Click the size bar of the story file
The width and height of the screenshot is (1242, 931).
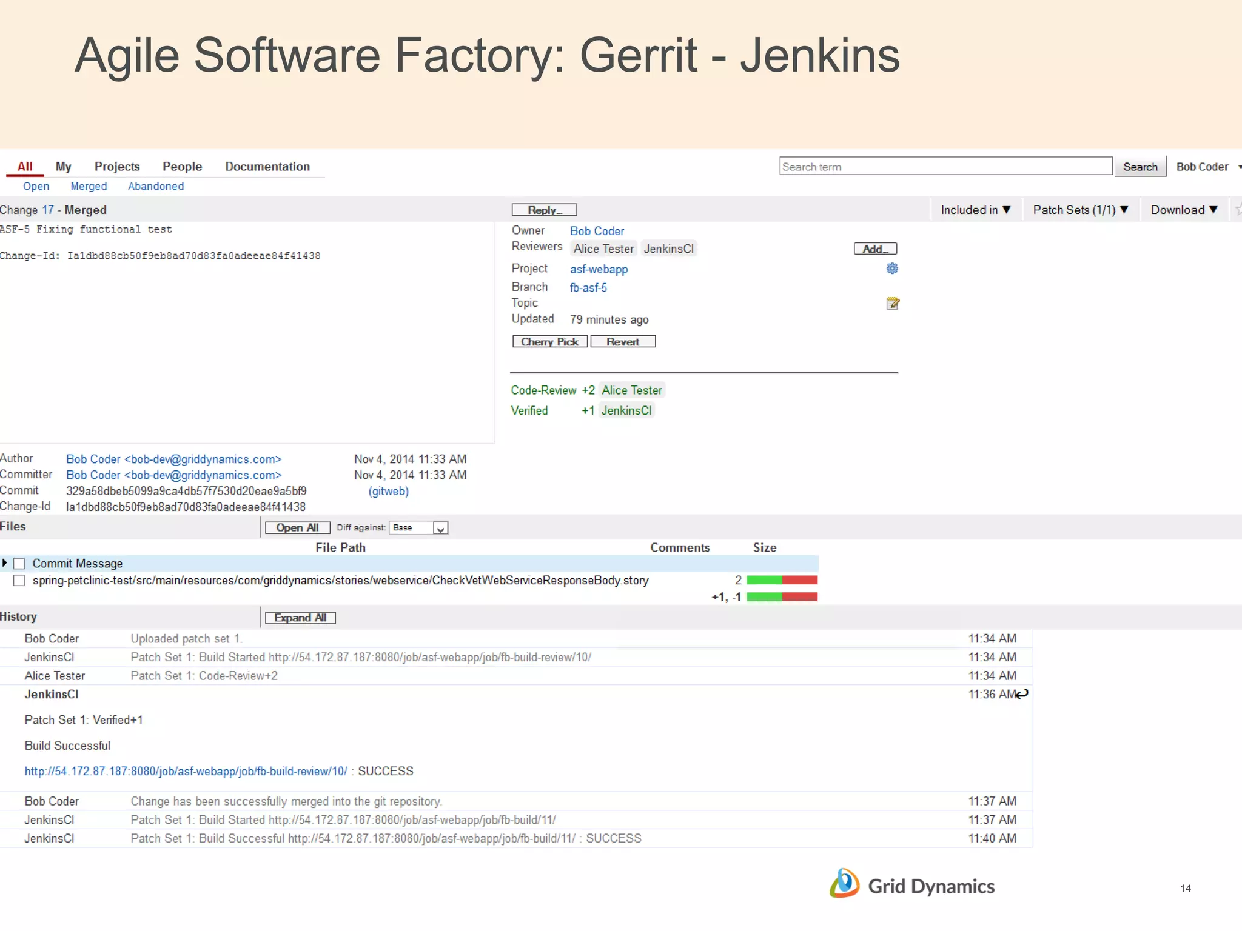click(x=782, y=581)
